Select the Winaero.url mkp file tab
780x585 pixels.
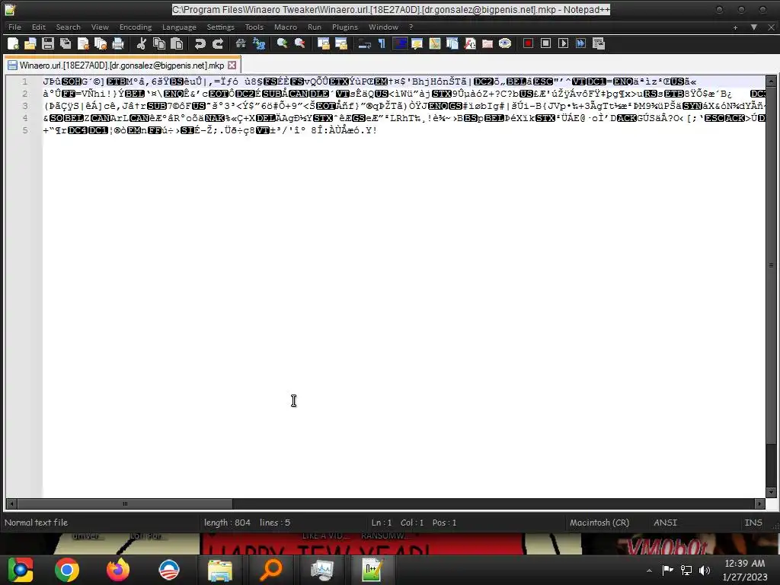[122, 66]
